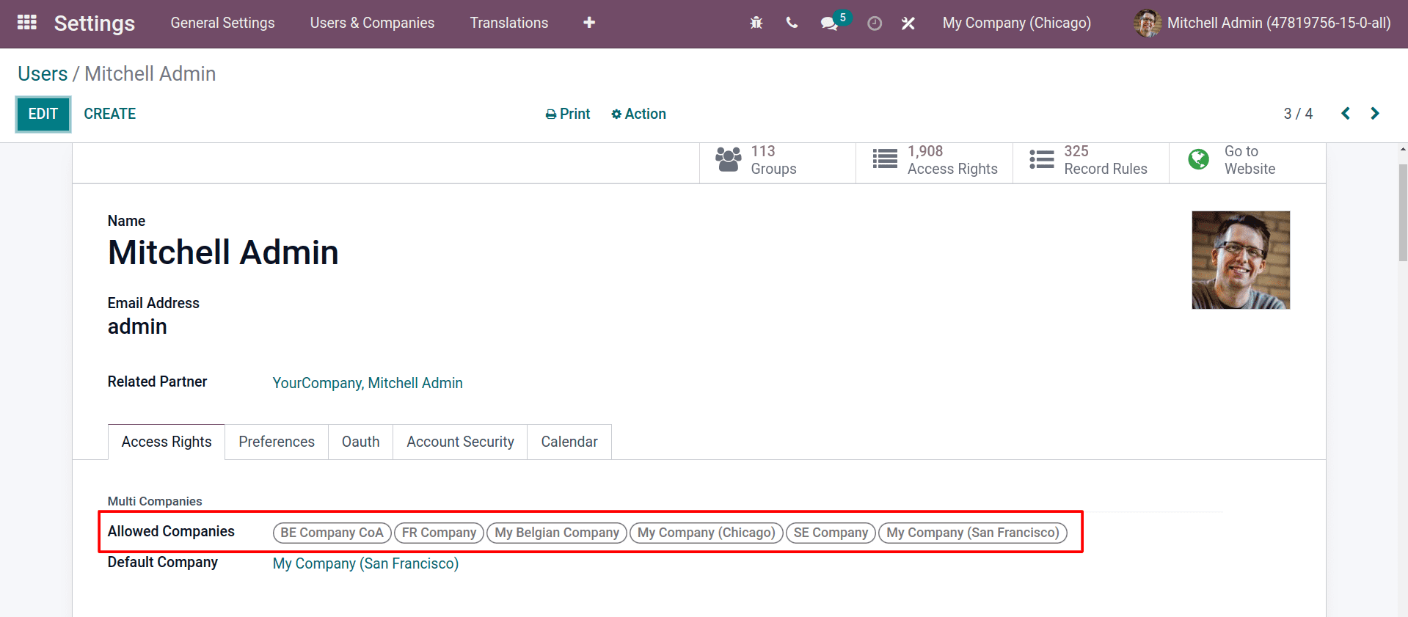Click the Mitchell Admin profile photo
The height and width of the screenshot is (617, 1408).
click(x=1241, y=260)
